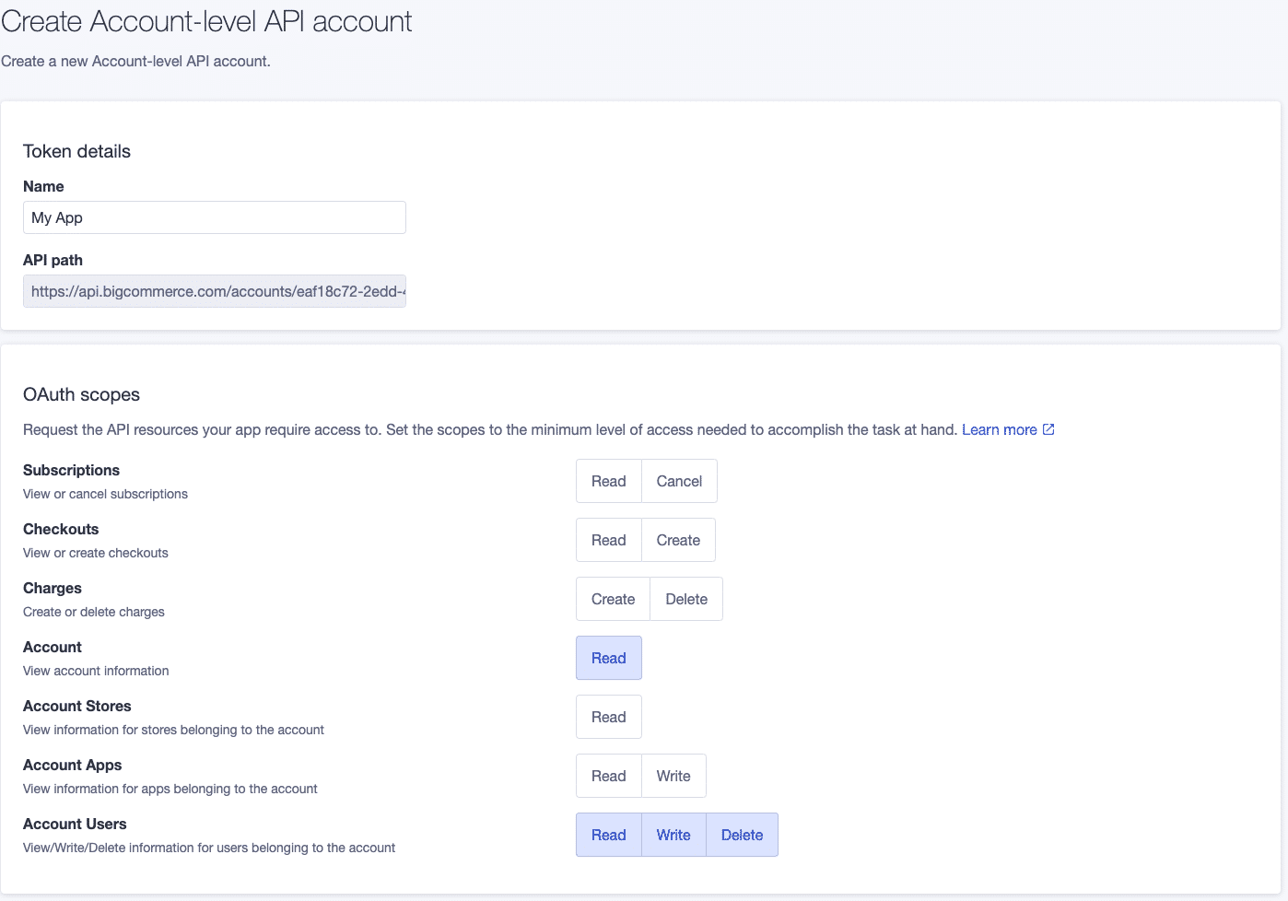
Task: Disable the Write scope for Account Users
Action: tap(673, 834)
